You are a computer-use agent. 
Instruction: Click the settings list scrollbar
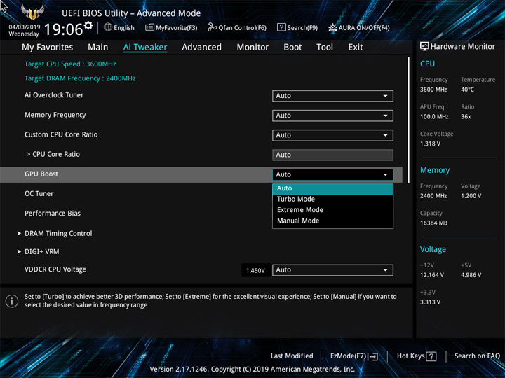[x=409, y=120]
